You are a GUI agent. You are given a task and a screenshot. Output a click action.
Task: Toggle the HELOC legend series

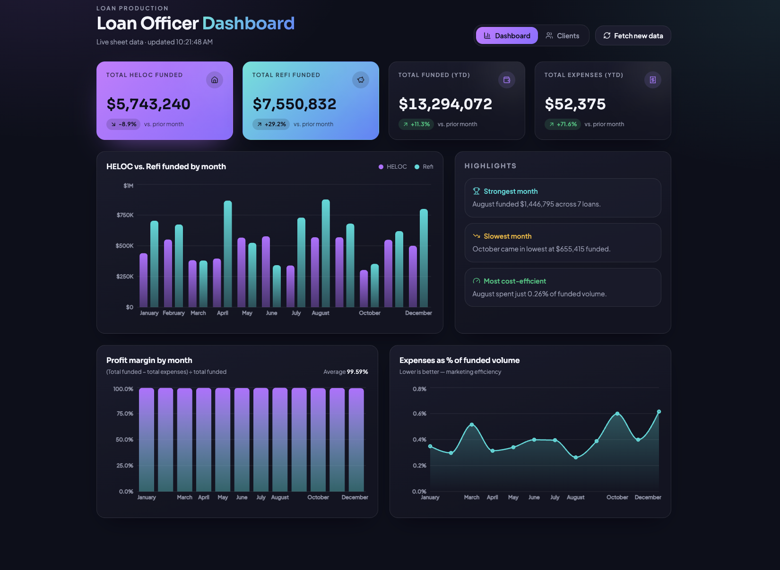pos(393,167)
